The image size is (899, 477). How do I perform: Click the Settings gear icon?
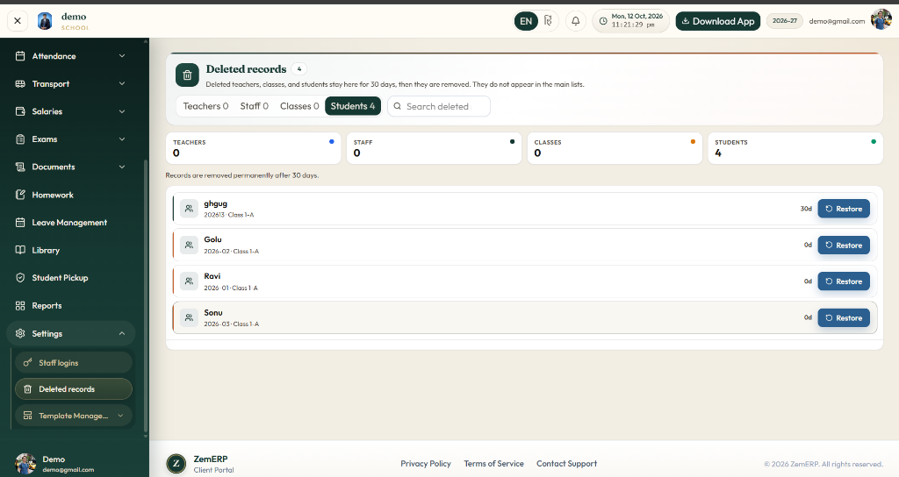tap(20, 333)
